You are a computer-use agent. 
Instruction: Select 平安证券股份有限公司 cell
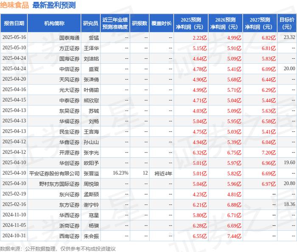tap(54, 174)
